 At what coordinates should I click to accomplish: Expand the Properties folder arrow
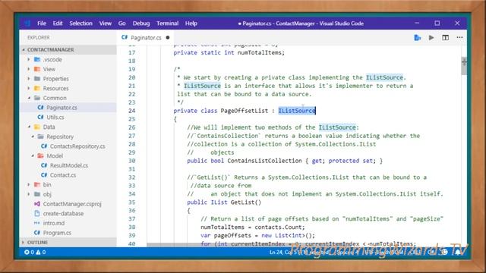point(29,78)
